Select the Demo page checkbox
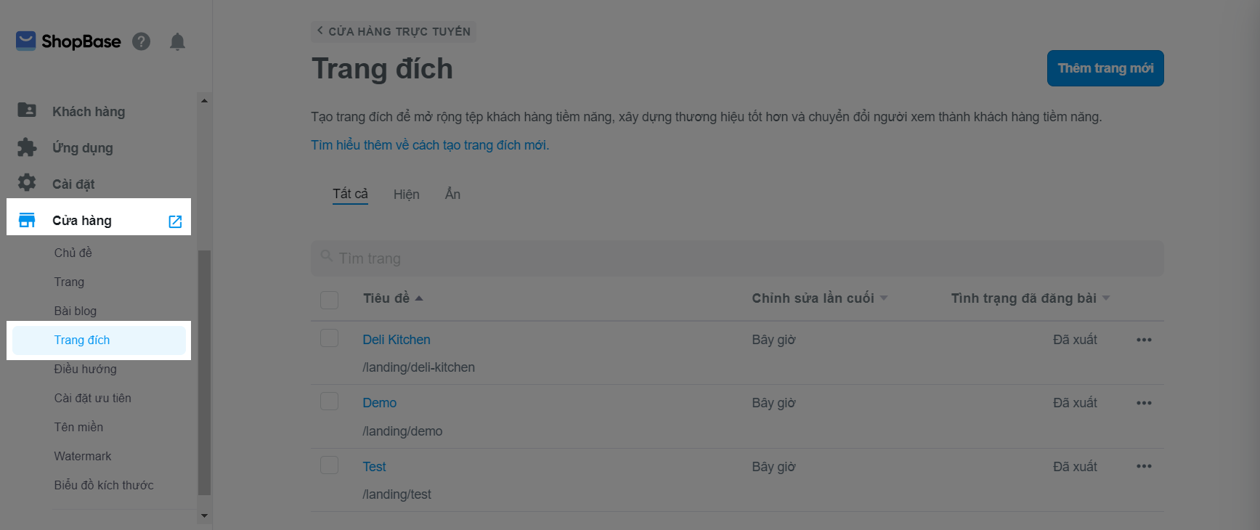The image size is (1260, 530). [330, 401]
